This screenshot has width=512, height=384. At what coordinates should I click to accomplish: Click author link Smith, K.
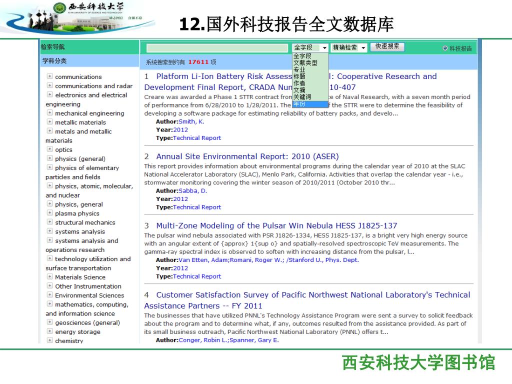coord(191,121)
